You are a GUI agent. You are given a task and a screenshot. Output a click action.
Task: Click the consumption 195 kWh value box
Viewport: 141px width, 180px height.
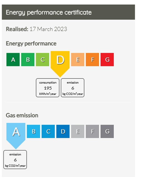[48, 88]
